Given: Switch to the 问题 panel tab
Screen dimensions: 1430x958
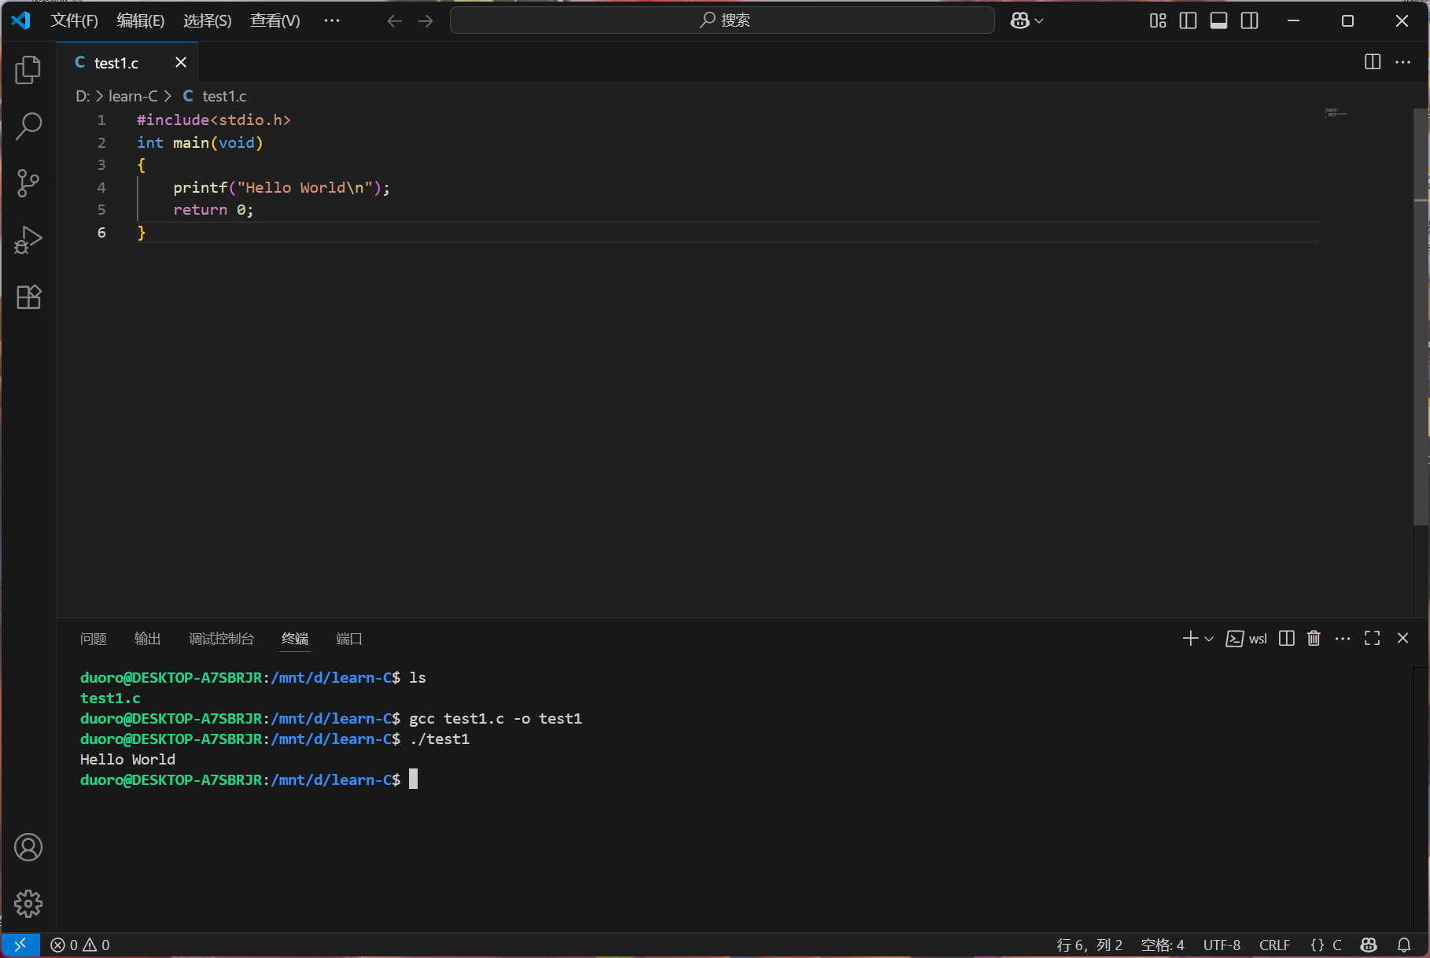Looking at the screenshot, I should click(94, 639).
